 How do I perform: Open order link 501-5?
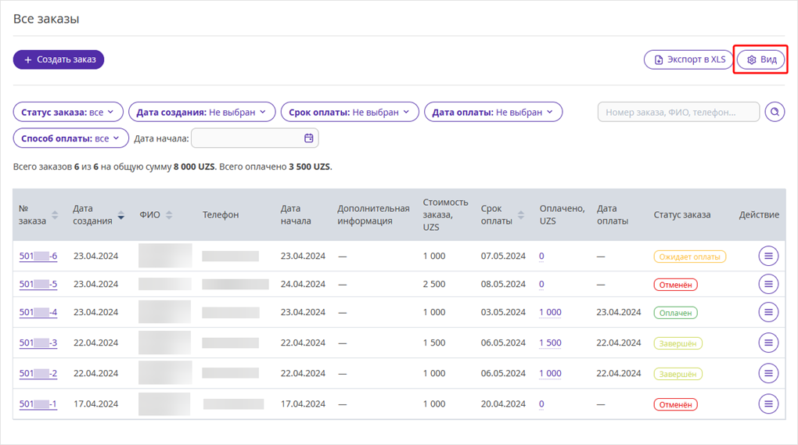38,284
